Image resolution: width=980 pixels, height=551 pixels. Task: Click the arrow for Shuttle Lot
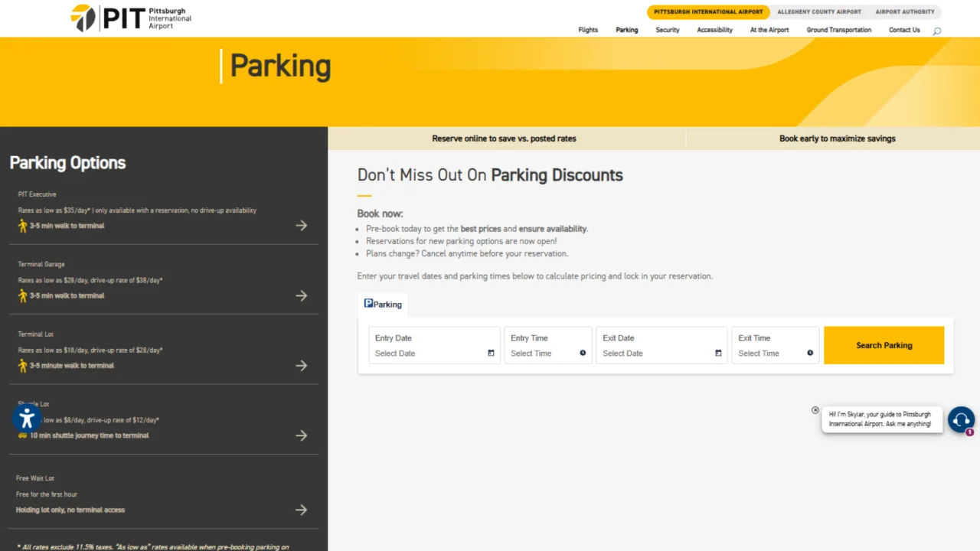[302, 435]
